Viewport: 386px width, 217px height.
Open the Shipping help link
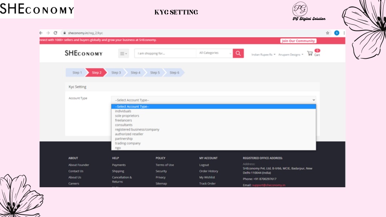click(118, 171)
